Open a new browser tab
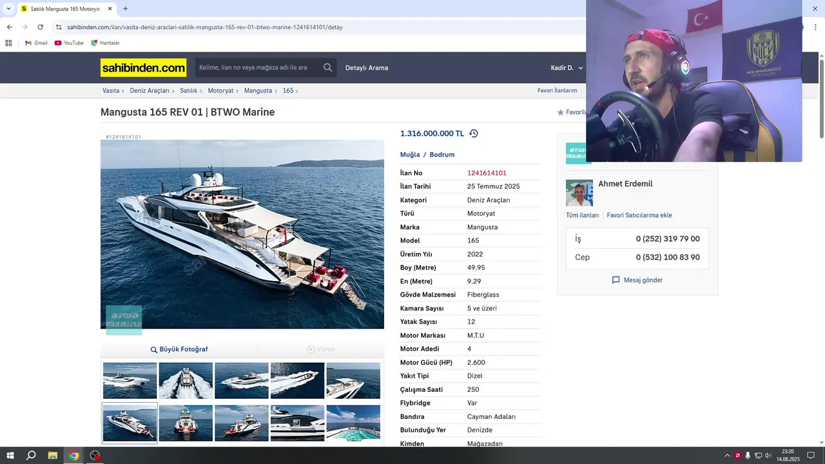 [125, 9]
